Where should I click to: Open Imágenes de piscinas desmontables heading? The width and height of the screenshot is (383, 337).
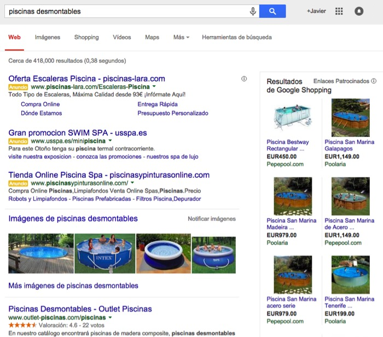(73, 219)
